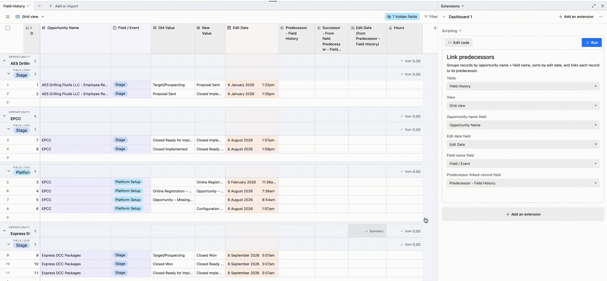The width and height of the screenshot is (607, 281).
Task: Select 'Online Registration –' old value cell
Action: pos(173,191)
